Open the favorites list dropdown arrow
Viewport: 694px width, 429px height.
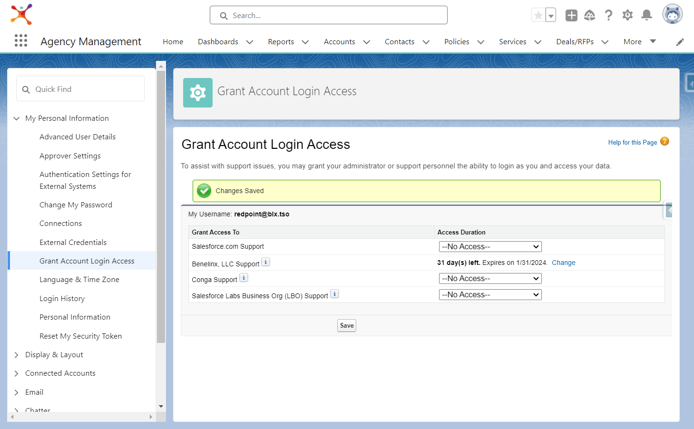point(551,15)
